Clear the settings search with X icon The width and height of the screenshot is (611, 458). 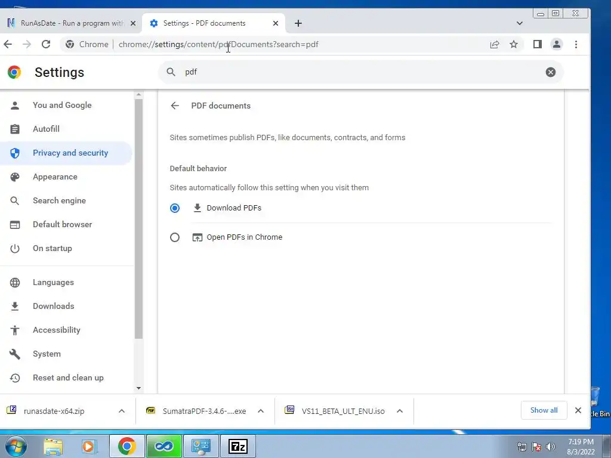click(551, 72)
